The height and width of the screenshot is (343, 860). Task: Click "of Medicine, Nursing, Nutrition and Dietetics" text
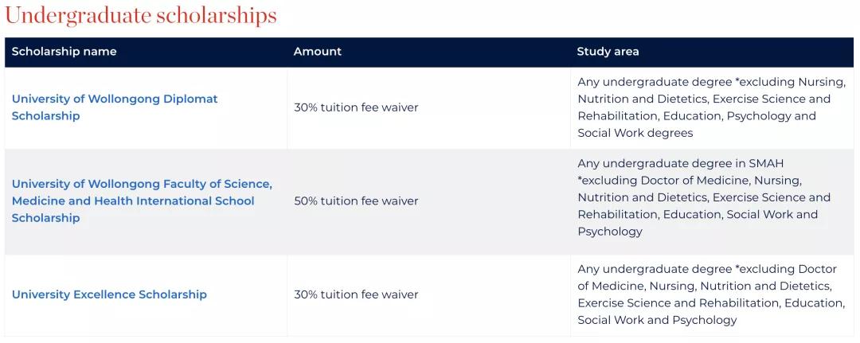[705, 286]
